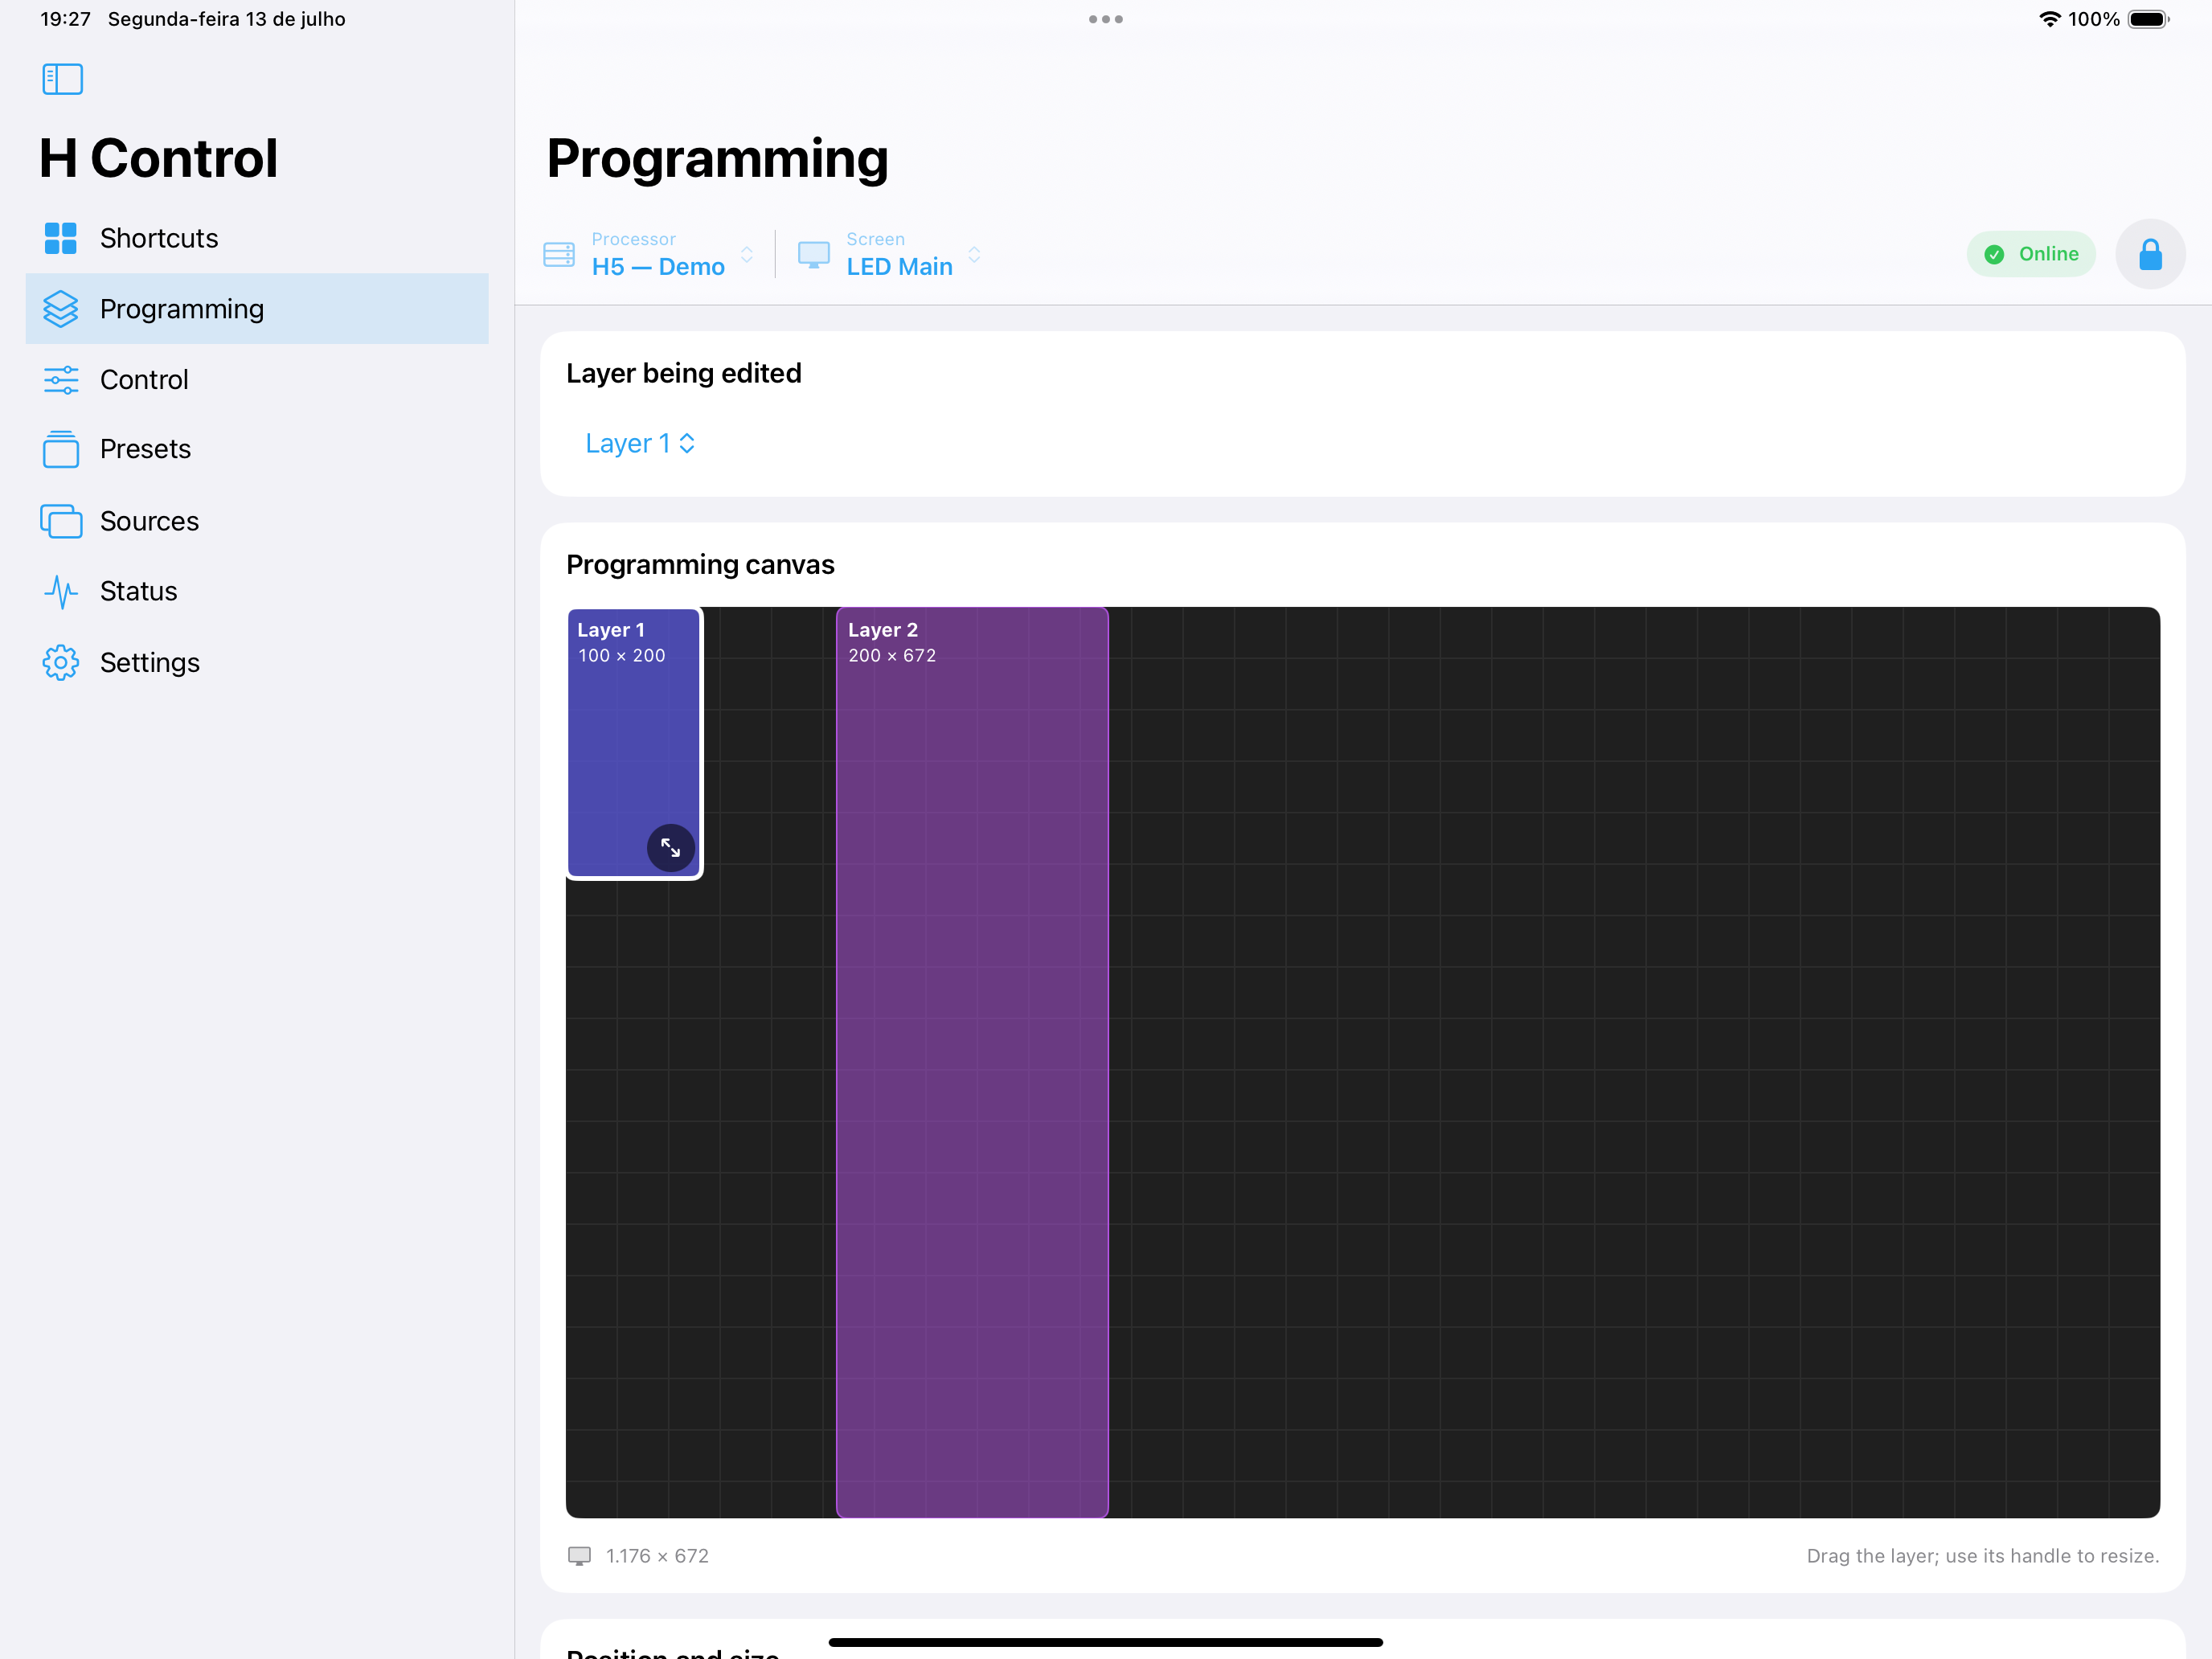Click the H Control app title
The image size is (2212, 1659).
click(x=158, y=158)
